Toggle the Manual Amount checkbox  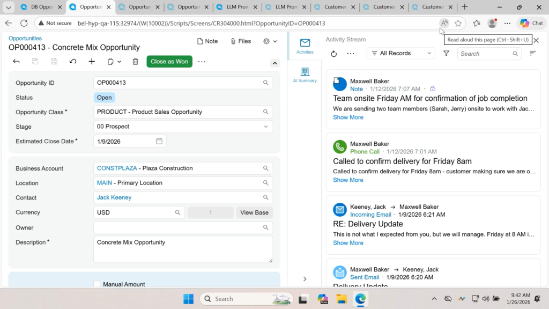[x=97, y=284]
